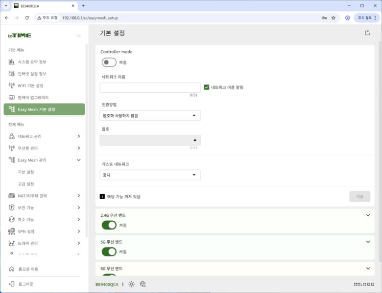Click the port status icons in footer
The image size is (382, 293).
tap(364, 284)
